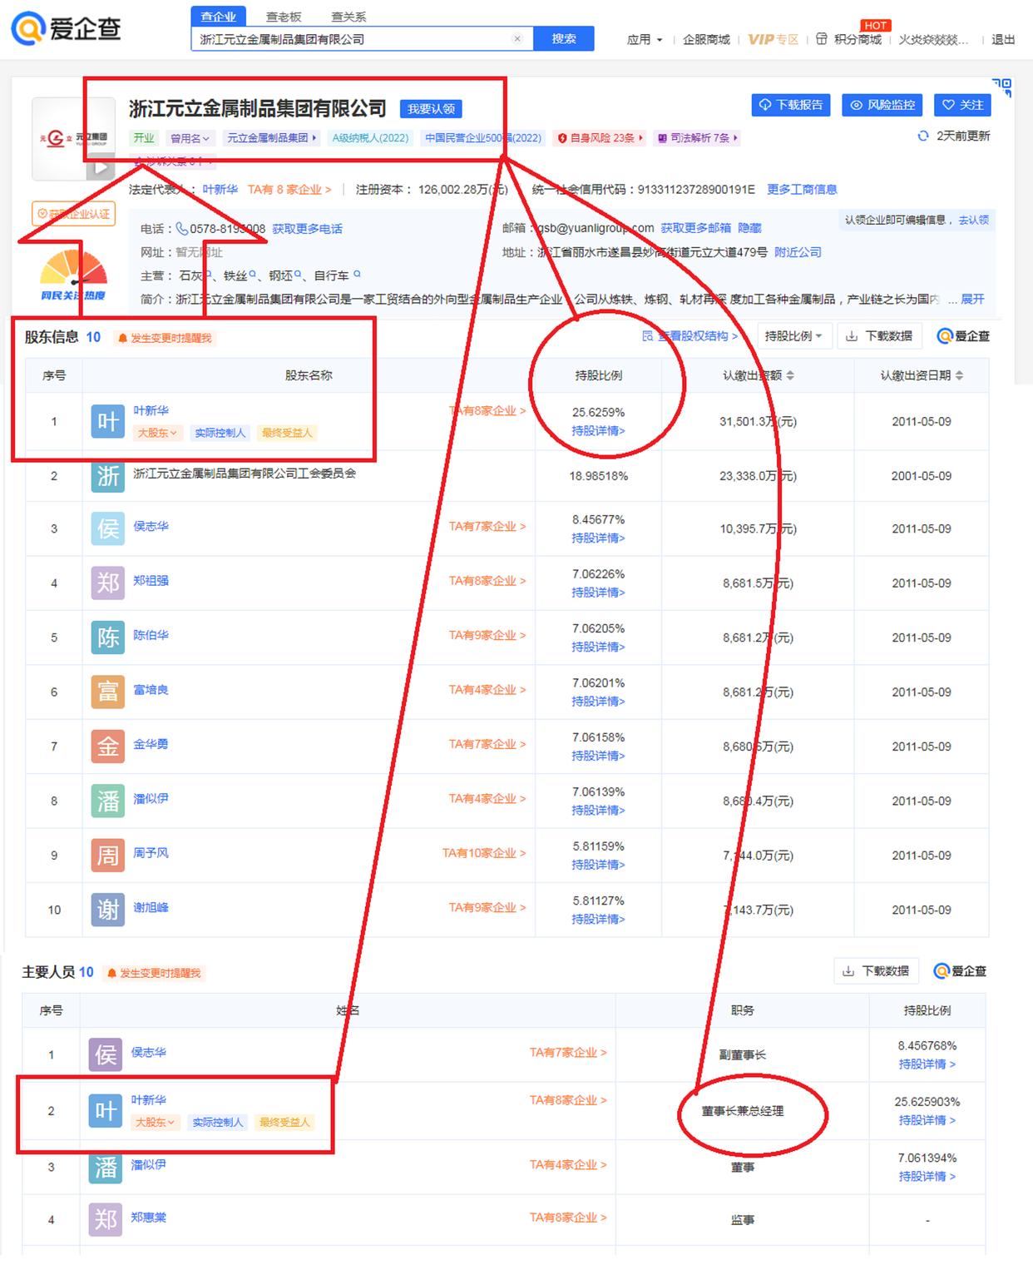Viewport: 1033px width, 1265px height.
Task: Click 发生变更时提醒我 beside 股东信息
Action: tap(165, 338)
